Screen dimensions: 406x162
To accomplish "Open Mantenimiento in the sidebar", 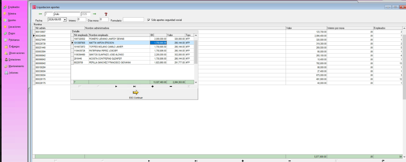I will 14,66.
